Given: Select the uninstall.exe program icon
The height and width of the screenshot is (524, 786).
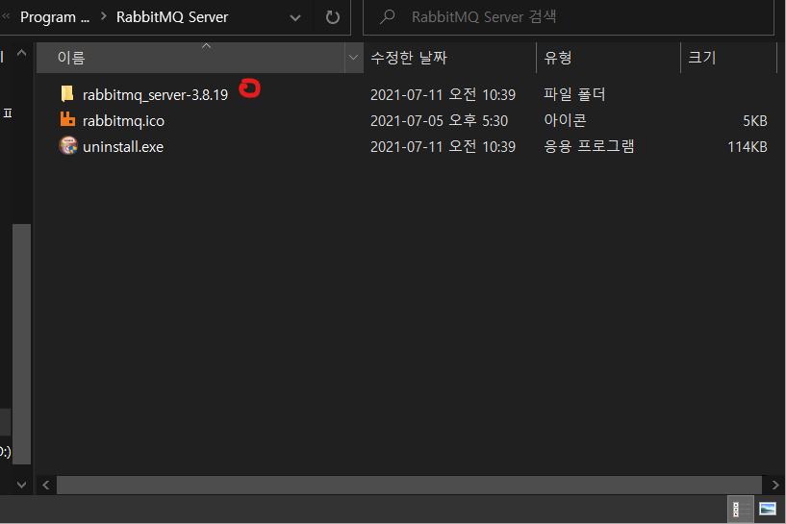Looking at the screenshot, I should click(x=68, y=146).
